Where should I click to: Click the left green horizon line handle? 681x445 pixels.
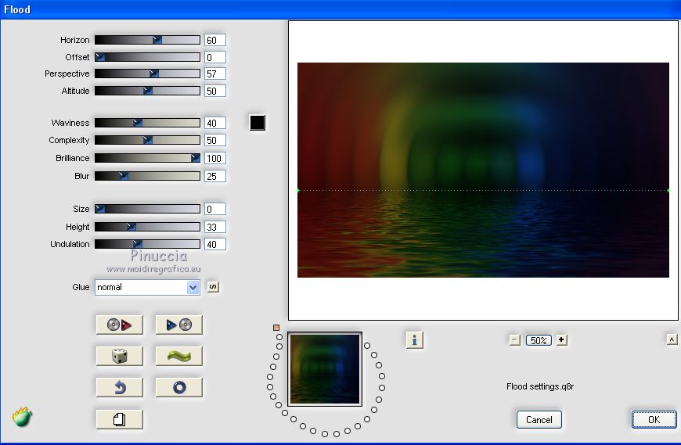tap(298, 190)
